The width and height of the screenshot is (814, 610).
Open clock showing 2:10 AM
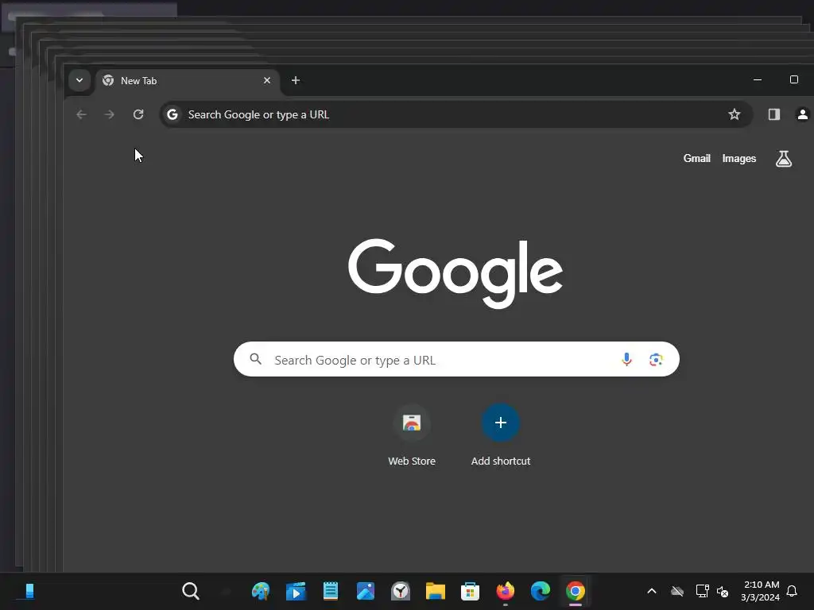[761, 591]
